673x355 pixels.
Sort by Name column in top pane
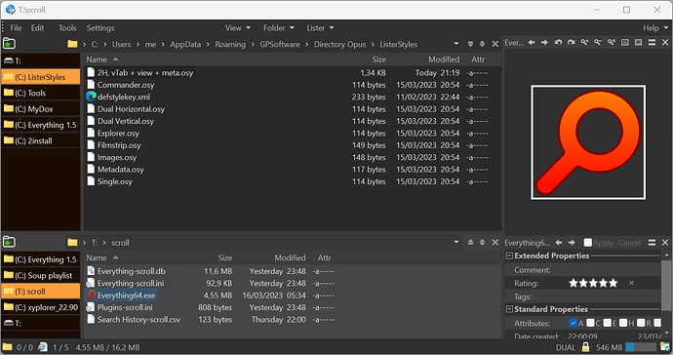coord(97,59)
